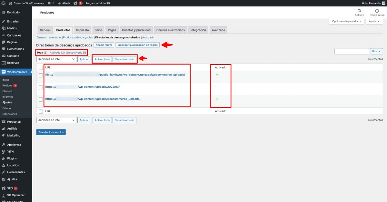Open the Apariencia brush icon
Screen dimensions: 387x202
tap(4, 145)
